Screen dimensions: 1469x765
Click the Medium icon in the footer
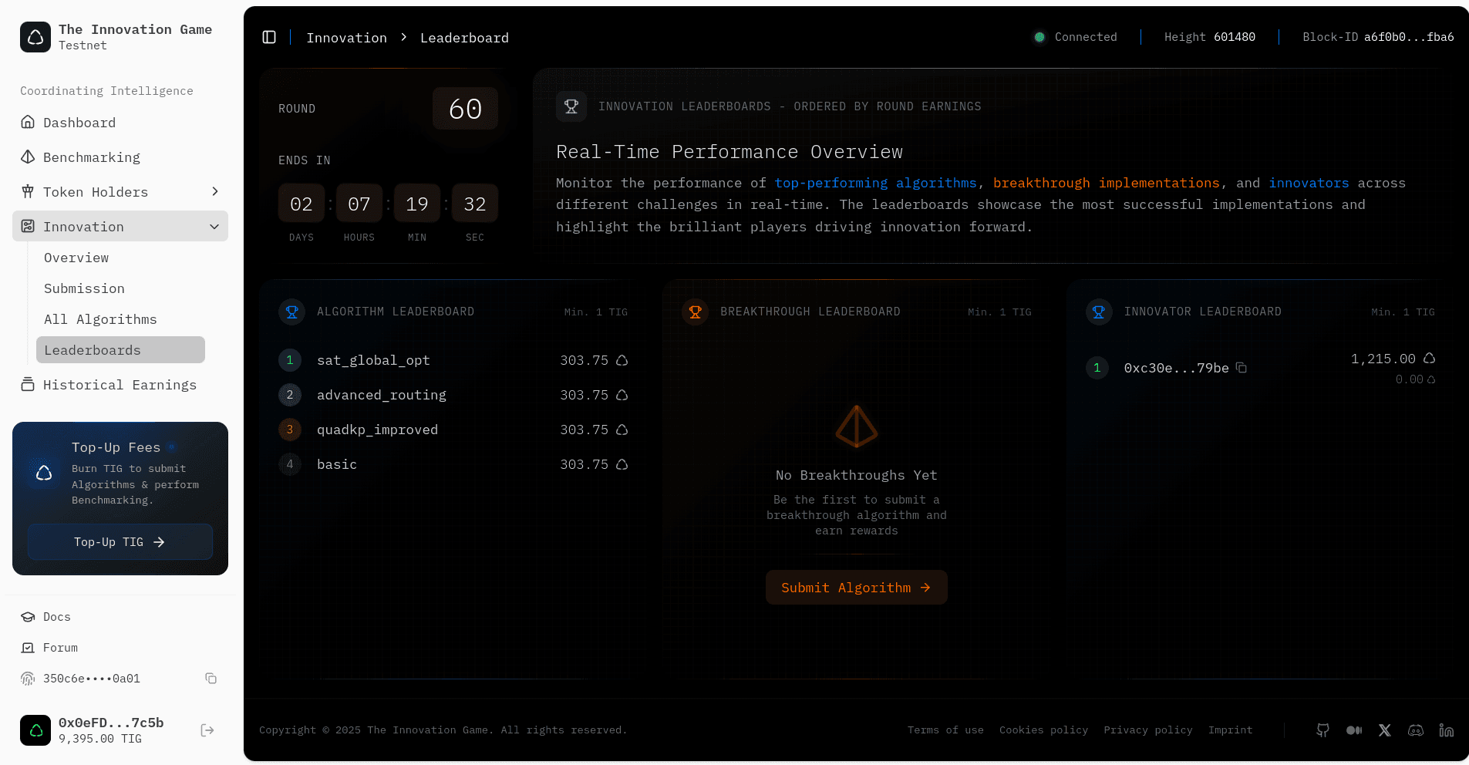click(x=1354, y=730)
